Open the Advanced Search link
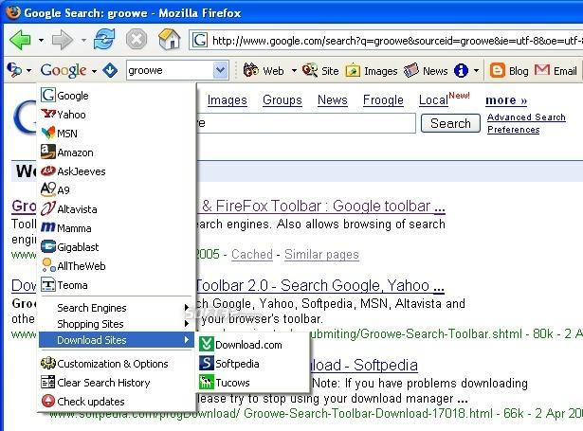 [526, 117]
